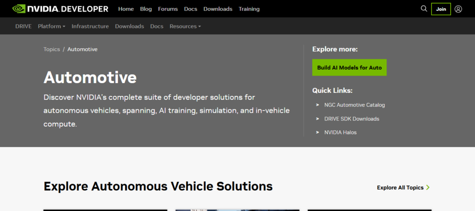Viewport: 475px width, 211px height.
Task: Click the Explore more: label
Action: [x=335, y=49]
